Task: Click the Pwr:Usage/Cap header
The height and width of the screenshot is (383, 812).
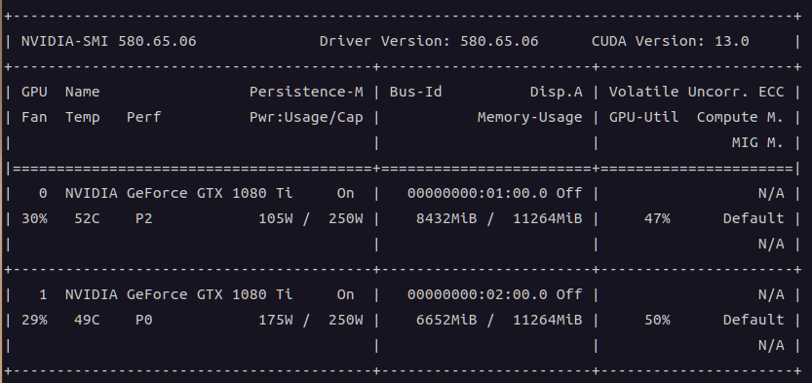Action: [x=306, y=117]
